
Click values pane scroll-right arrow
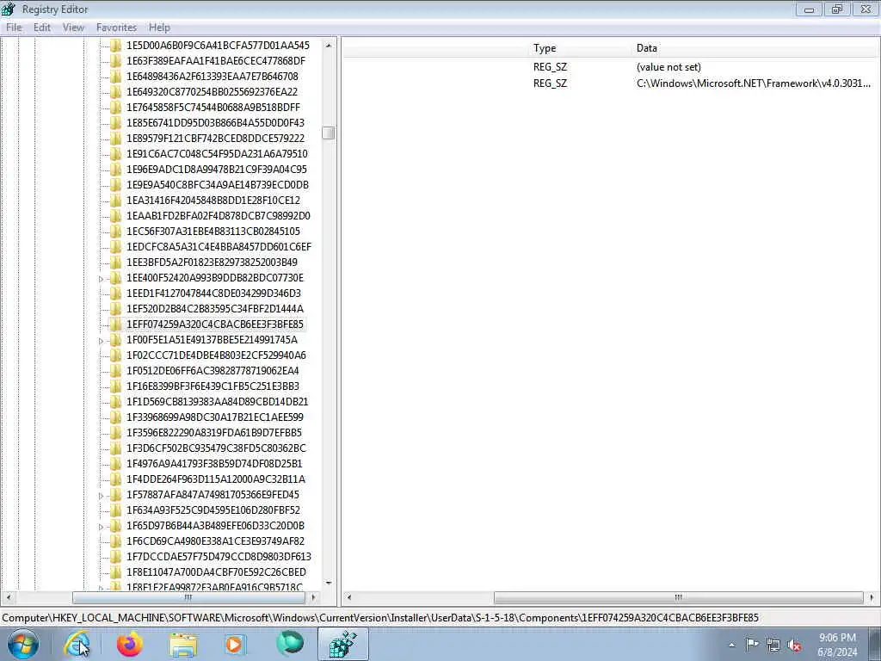(x=872, y=597)
